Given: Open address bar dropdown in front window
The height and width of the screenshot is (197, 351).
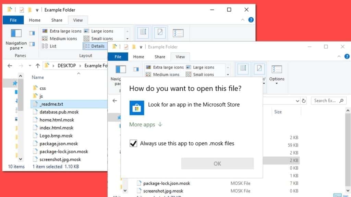Looking at the screenshot, I should (297, 101).
